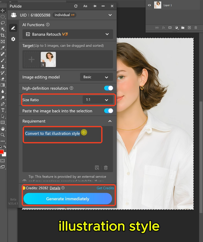
Task: Select the Lasso tool
Action: click(x=3, y=23)
